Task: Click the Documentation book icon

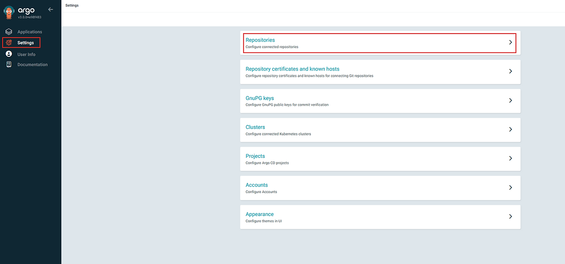Action: 9,64
